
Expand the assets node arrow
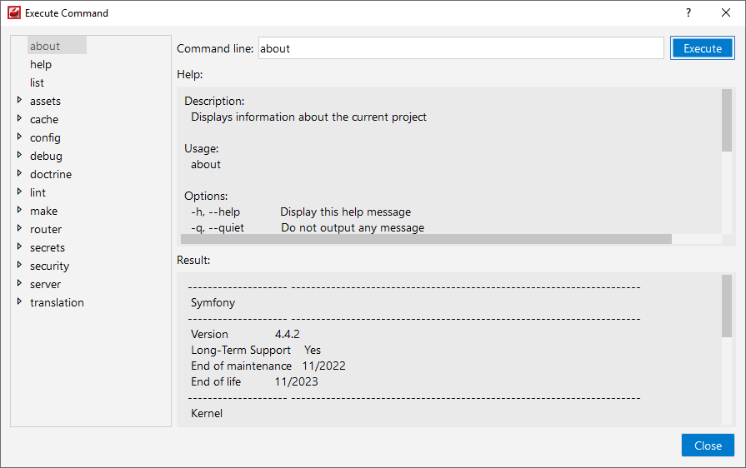point(19,100)
